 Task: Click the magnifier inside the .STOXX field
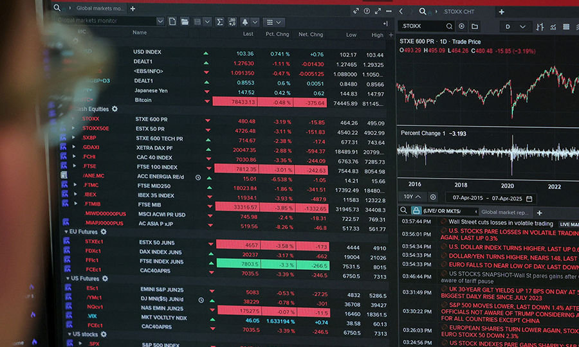point(449,26)
